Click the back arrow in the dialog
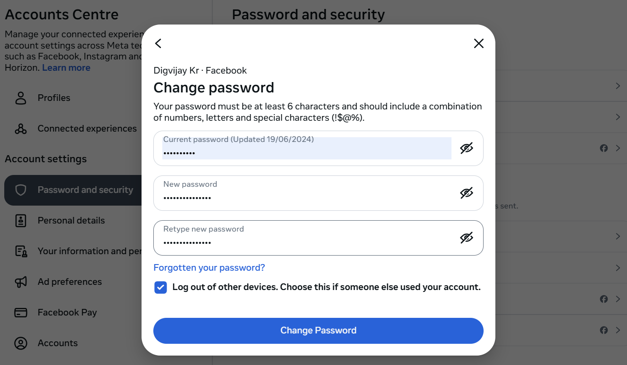 [x=158, y=43]
